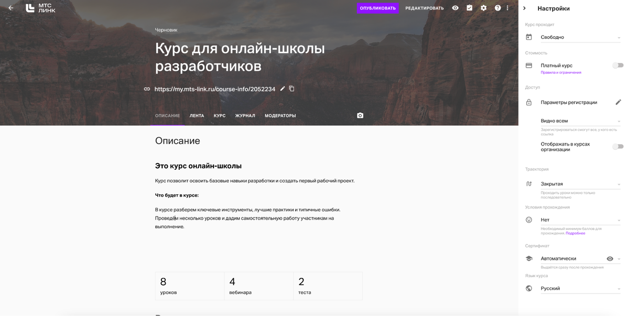This screenshot has width=629, height=316.
Task: Open the Подробнее link
Action: point(576,233)
